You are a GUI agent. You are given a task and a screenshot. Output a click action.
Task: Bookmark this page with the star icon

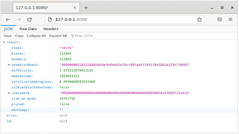point(199,19)
